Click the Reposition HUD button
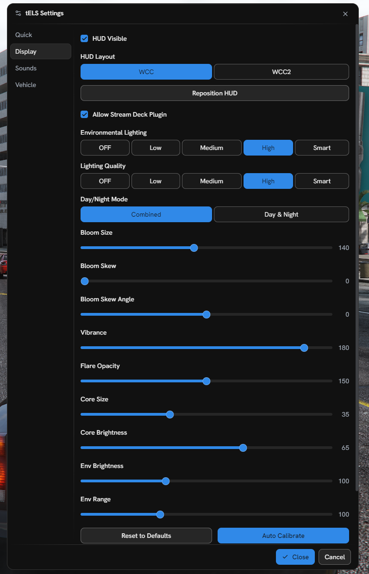Image resolution: width=369 pixels, height=574 pixels. tap(215, 93)
